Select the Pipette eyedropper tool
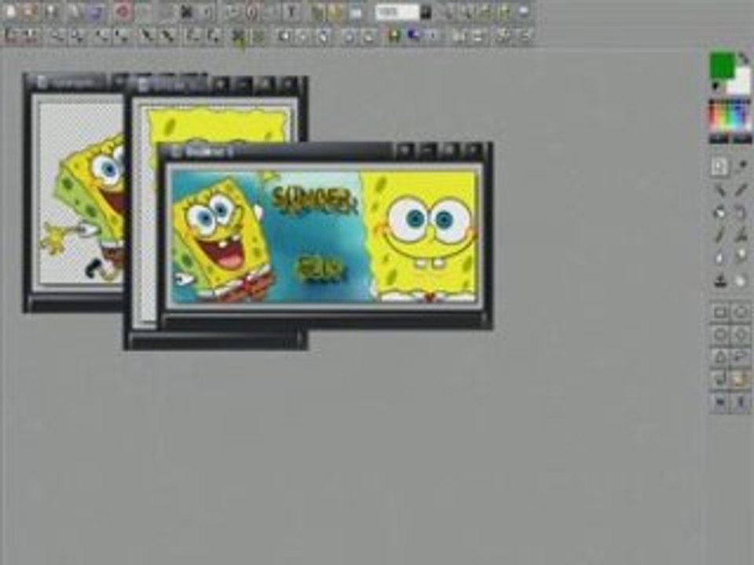 pos(741,166)
